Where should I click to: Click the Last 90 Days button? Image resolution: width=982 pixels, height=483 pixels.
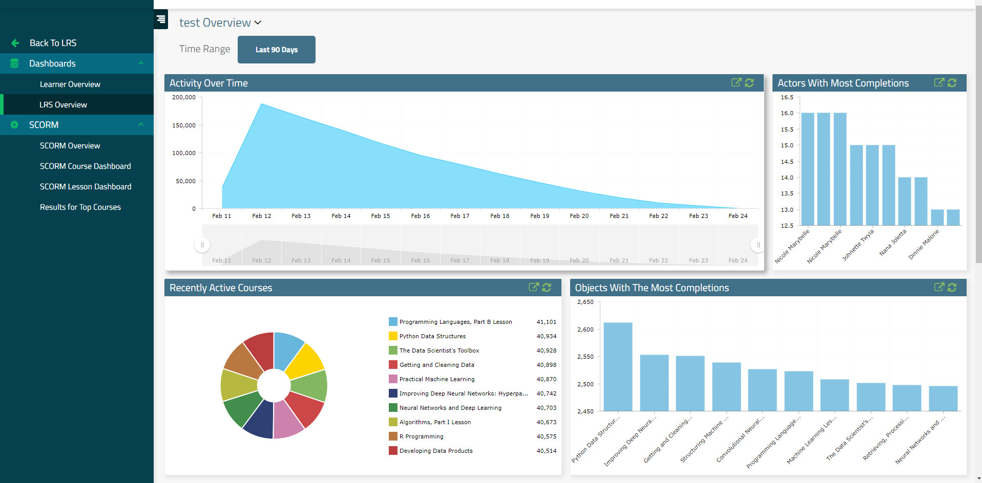[x=277, y=50]
